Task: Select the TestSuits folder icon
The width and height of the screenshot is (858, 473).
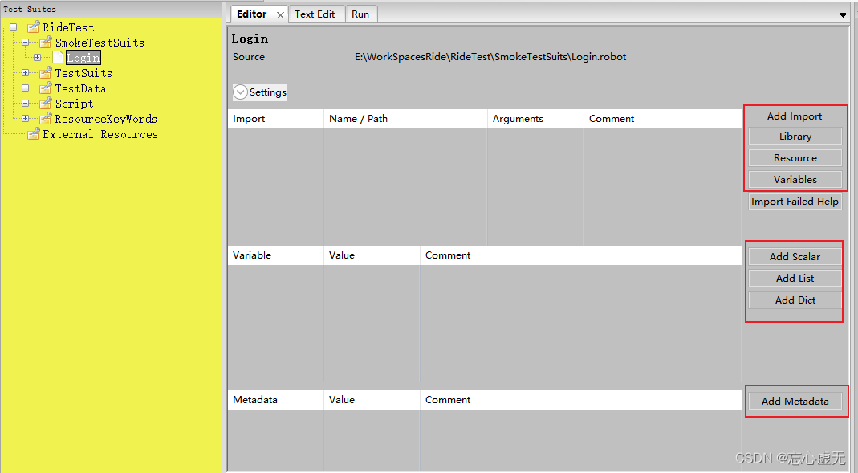Action: (45, 72)
